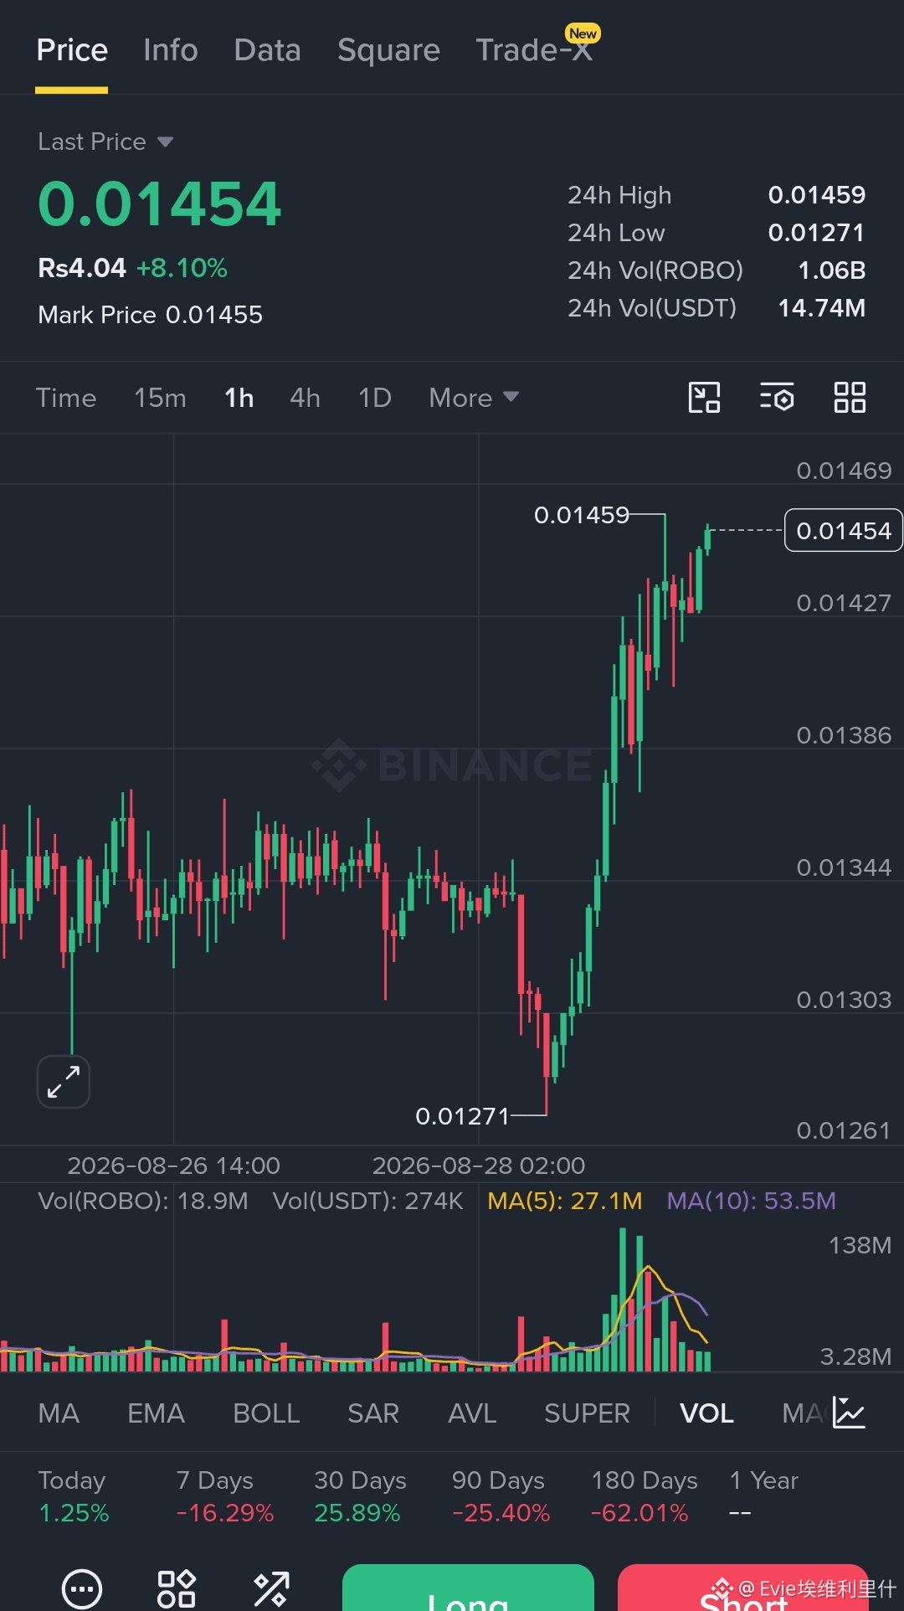Open the Last Price dropdown

(105, 142)
